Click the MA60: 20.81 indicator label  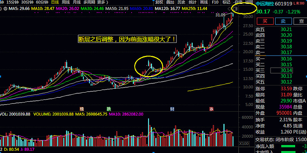click(x=142, y=8)
